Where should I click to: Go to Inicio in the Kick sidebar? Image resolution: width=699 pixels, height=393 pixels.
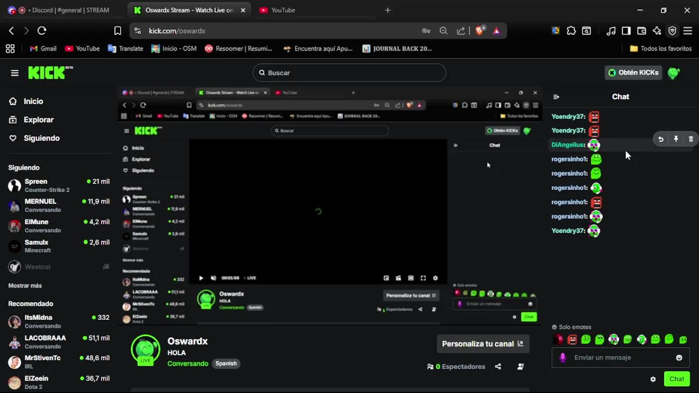tap(26, 102)
